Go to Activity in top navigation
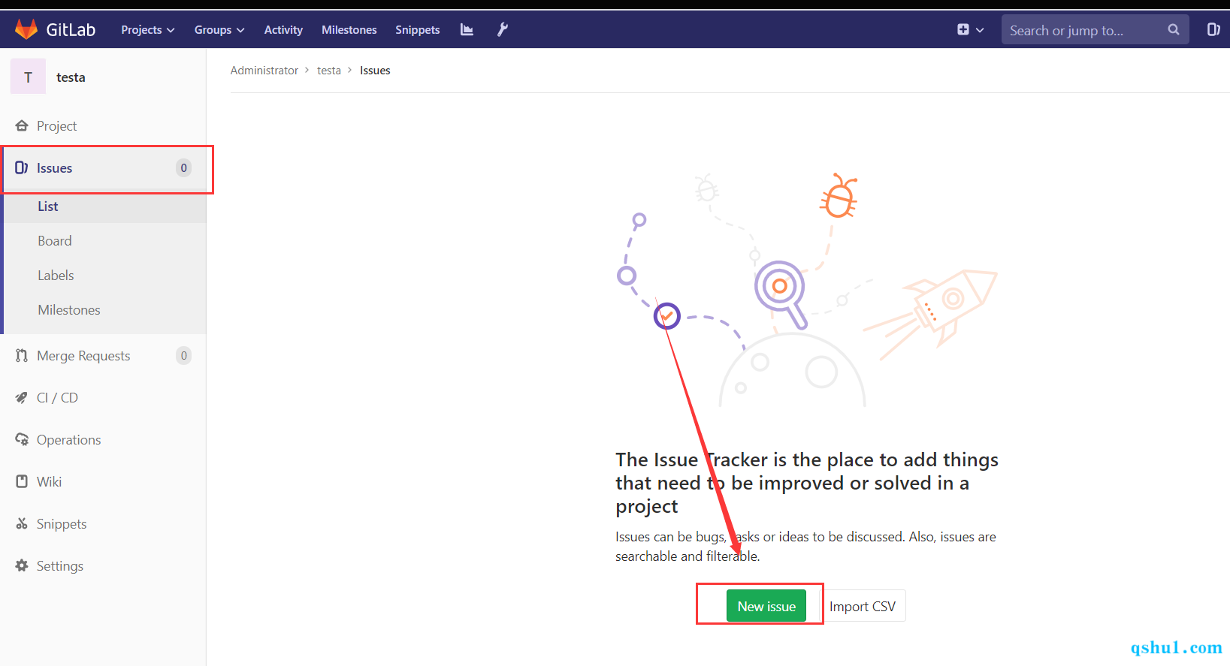 coord(283,30)
